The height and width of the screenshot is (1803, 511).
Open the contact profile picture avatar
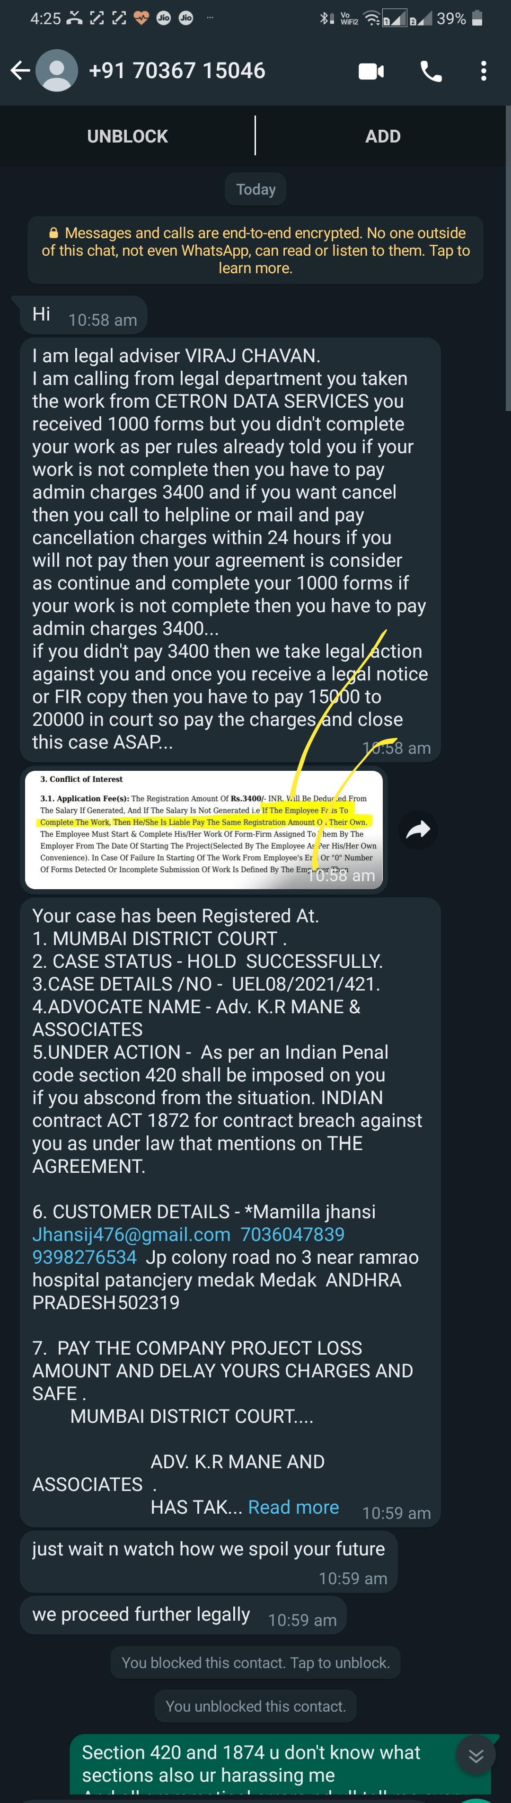click(x=57, y=70)
